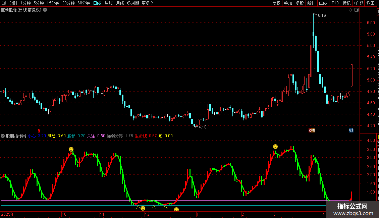The image size is (379, 218).
Task: Click the 底部: 0.20 indicator value
Action: [76, 136]
